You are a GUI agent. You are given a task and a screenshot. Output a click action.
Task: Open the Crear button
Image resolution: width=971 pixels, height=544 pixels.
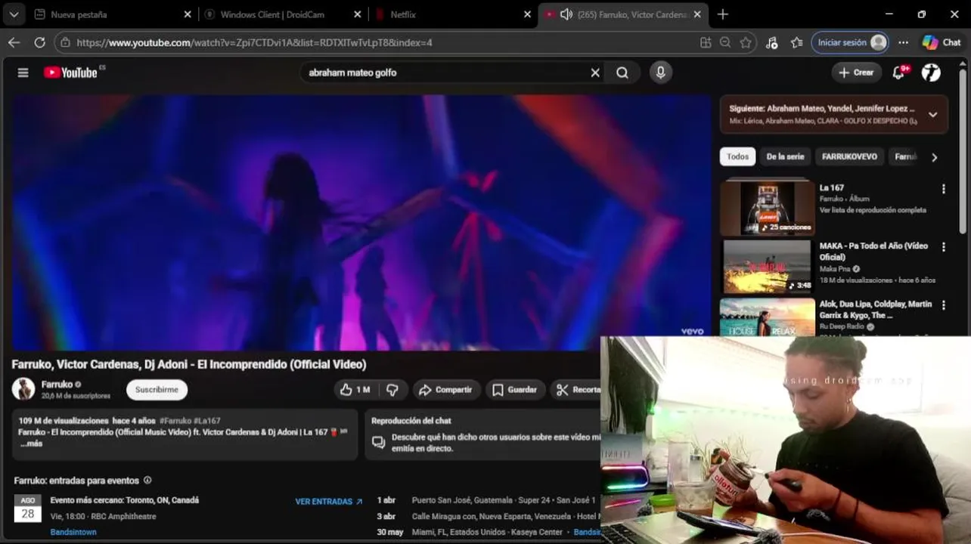point(856,73)
